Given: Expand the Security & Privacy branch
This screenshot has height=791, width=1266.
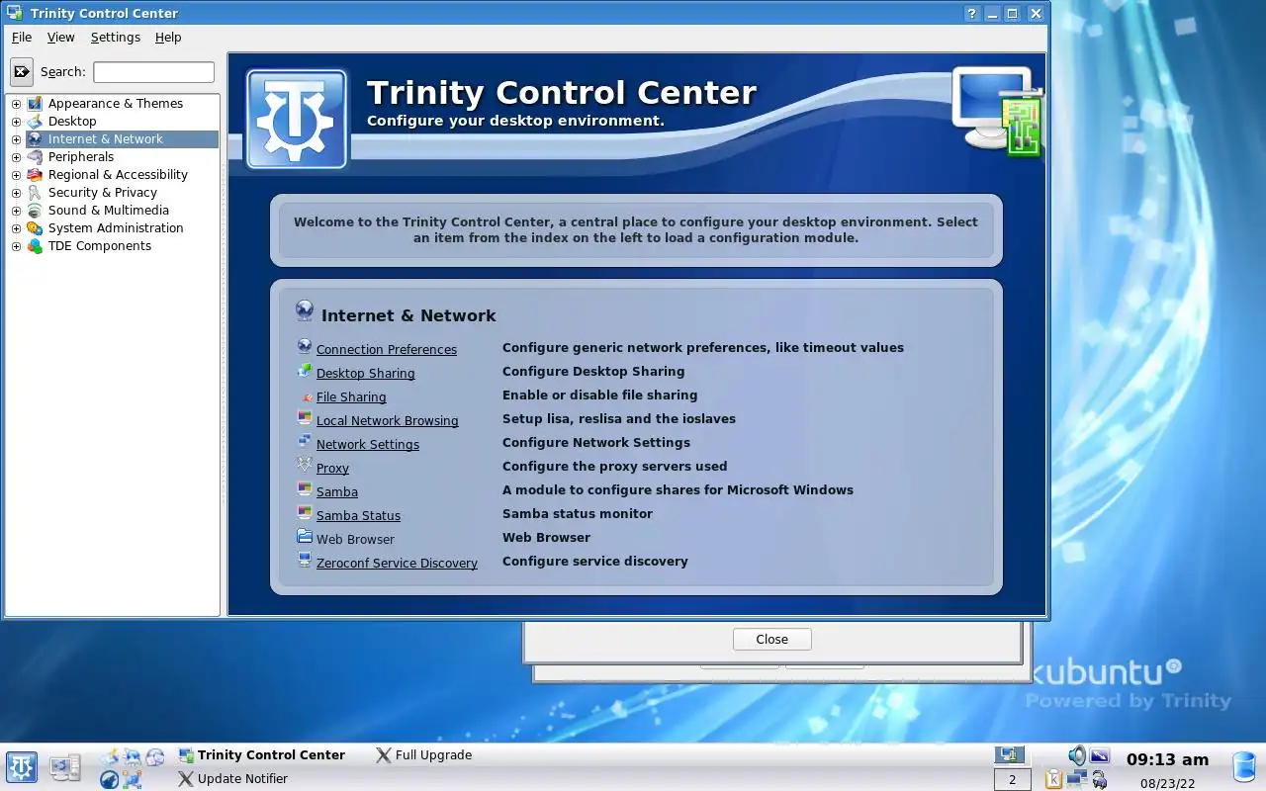Looking at the screenshot, I should (x=16, y=193).
